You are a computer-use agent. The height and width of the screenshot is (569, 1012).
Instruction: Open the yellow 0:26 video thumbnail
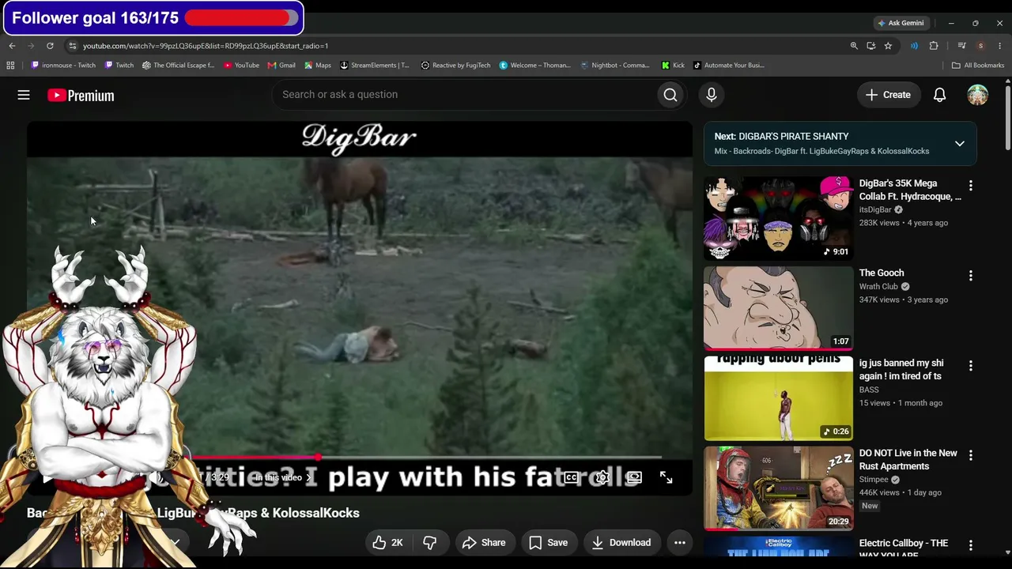779,398
